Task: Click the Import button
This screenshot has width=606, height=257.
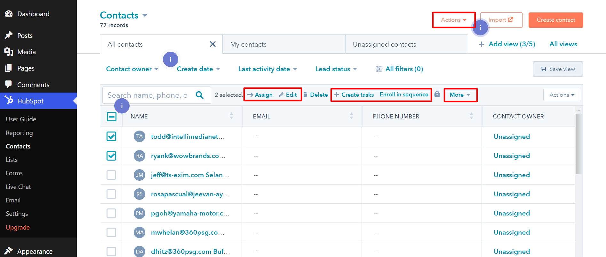Action: [x=501, y=20]
